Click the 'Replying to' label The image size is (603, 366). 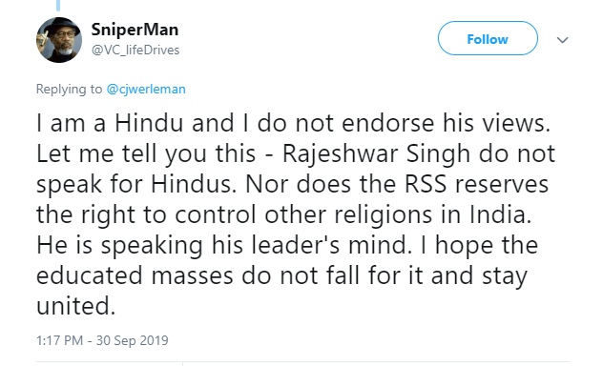coord(70,89)
